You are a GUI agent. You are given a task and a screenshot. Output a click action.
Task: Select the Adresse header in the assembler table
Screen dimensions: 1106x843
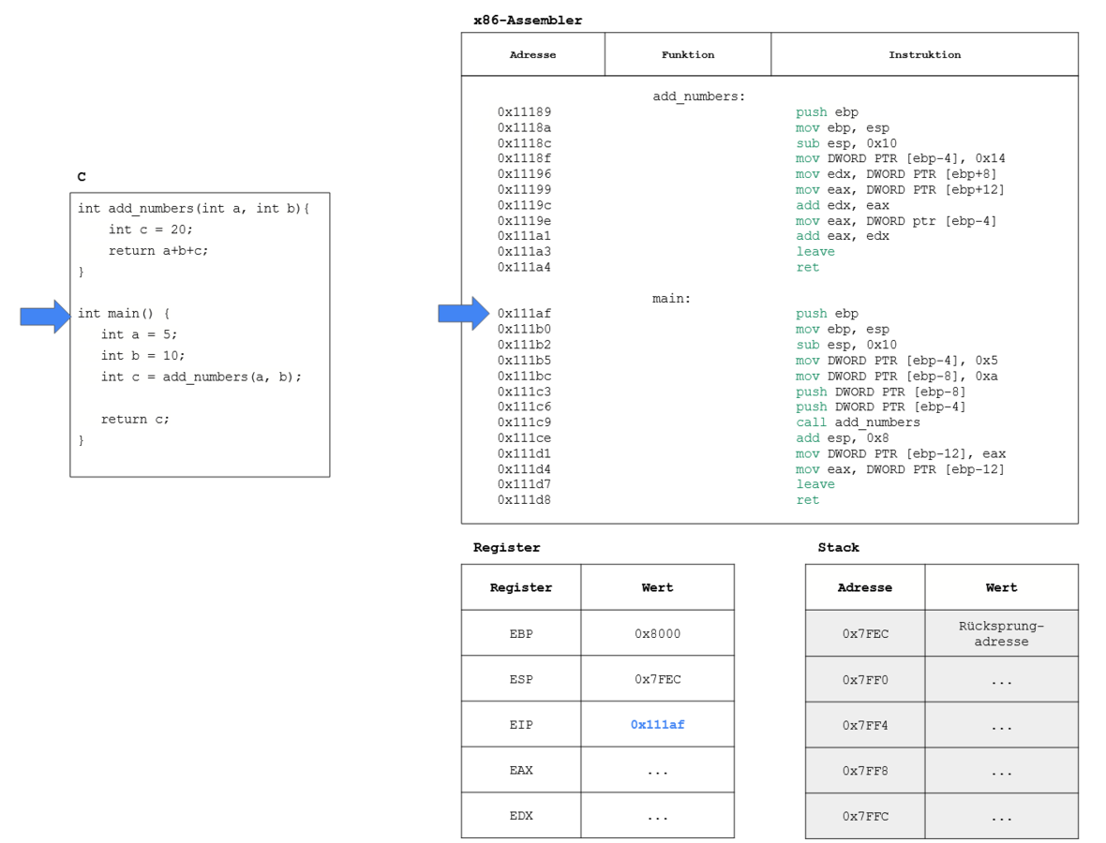pyautogui.click(x=532, y=54)
